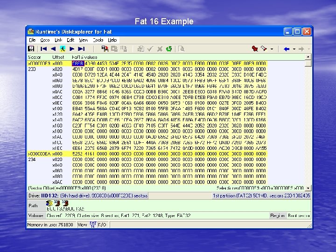Click the Save floppy disk icon
The image size is (336, 252).
(x=31, y=49)
